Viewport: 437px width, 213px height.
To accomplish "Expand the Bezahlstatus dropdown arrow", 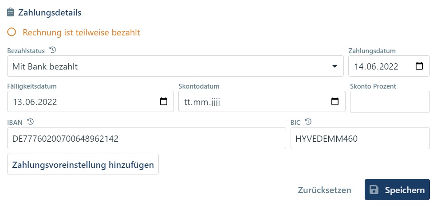I will coord(335,66).
